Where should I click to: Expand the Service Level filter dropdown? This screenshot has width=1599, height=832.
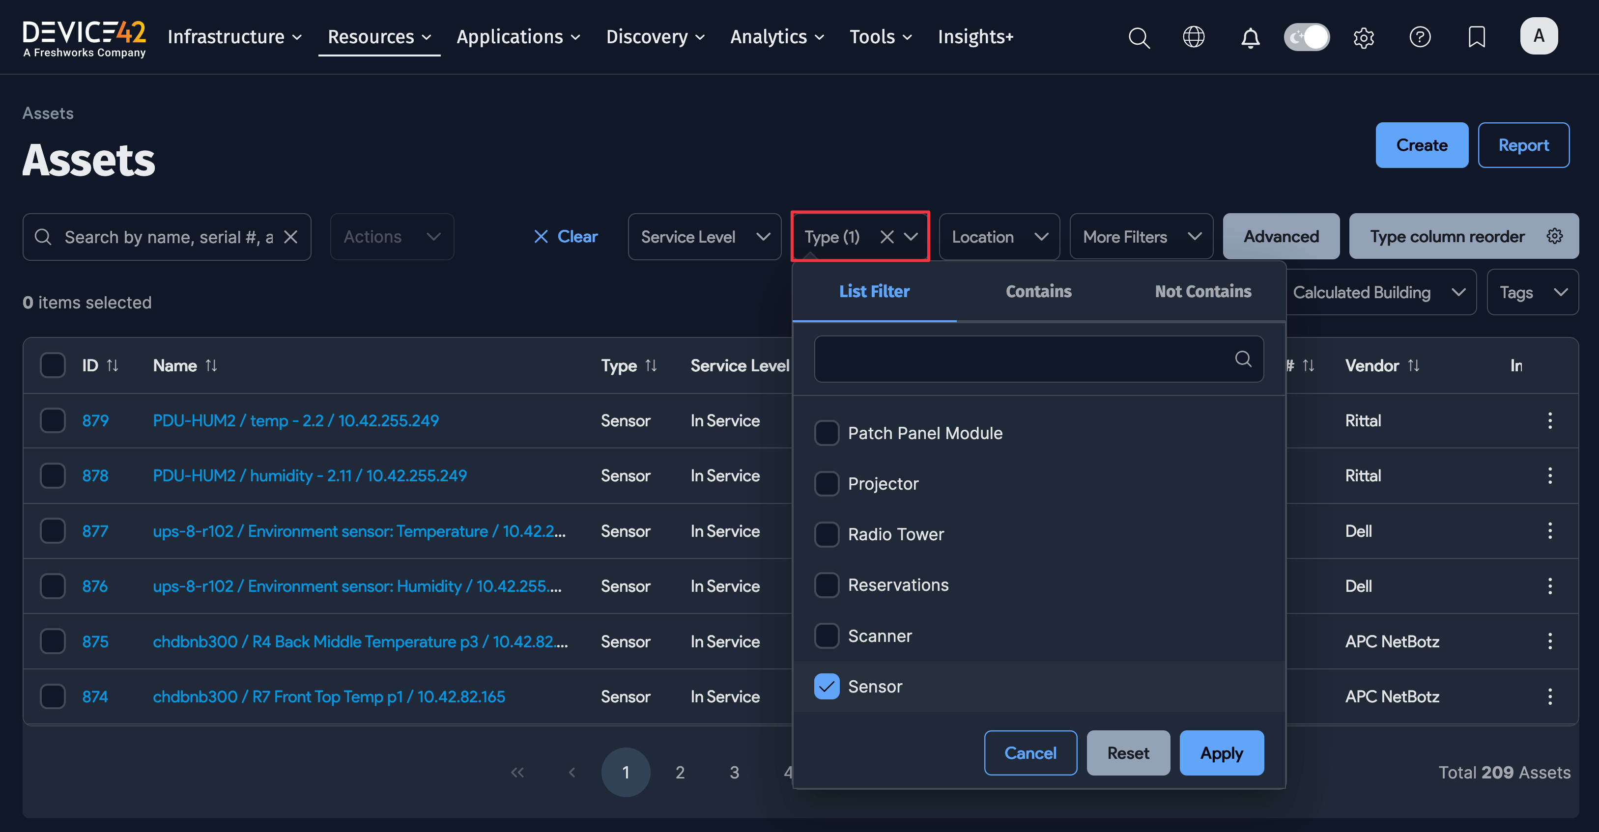(x=704, y=237)
